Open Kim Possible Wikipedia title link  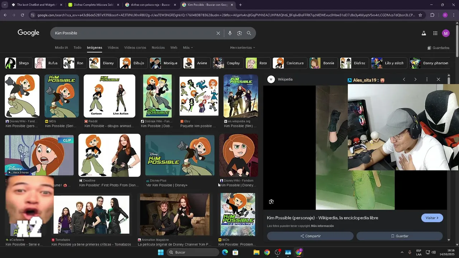click(x=322, y=218)
